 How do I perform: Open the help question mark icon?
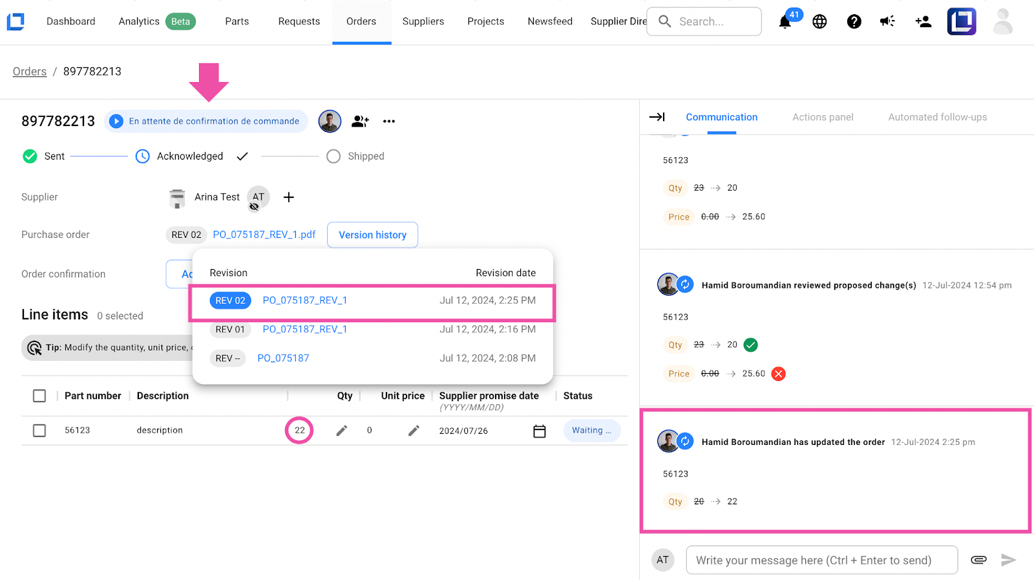point(854,22)
